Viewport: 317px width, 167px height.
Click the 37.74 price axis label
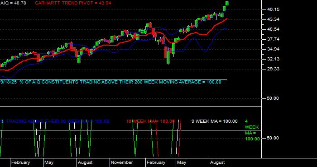click(274, 39)
